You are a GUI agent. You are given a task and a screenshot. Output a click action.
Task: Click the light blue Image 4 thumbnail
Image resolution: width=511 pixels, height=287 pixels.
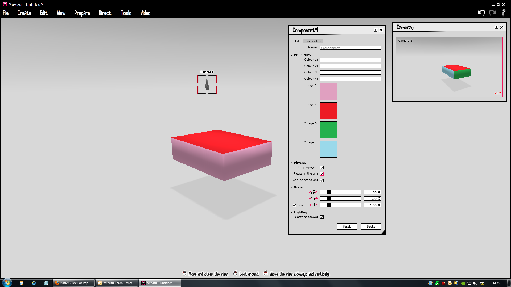(x=329, y=149)
